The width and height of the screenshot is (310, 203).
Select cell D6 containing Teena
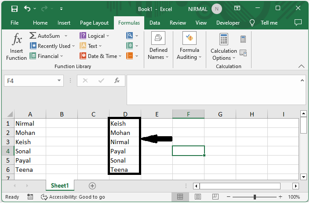coord(125,170)
